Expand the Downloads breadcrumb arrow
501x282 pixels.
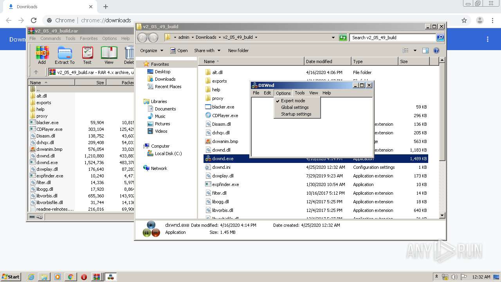pos(220,38)
